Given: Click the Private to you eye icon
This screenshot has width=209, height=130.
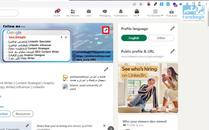Looking at the screenshot, I should pos(124,125).
